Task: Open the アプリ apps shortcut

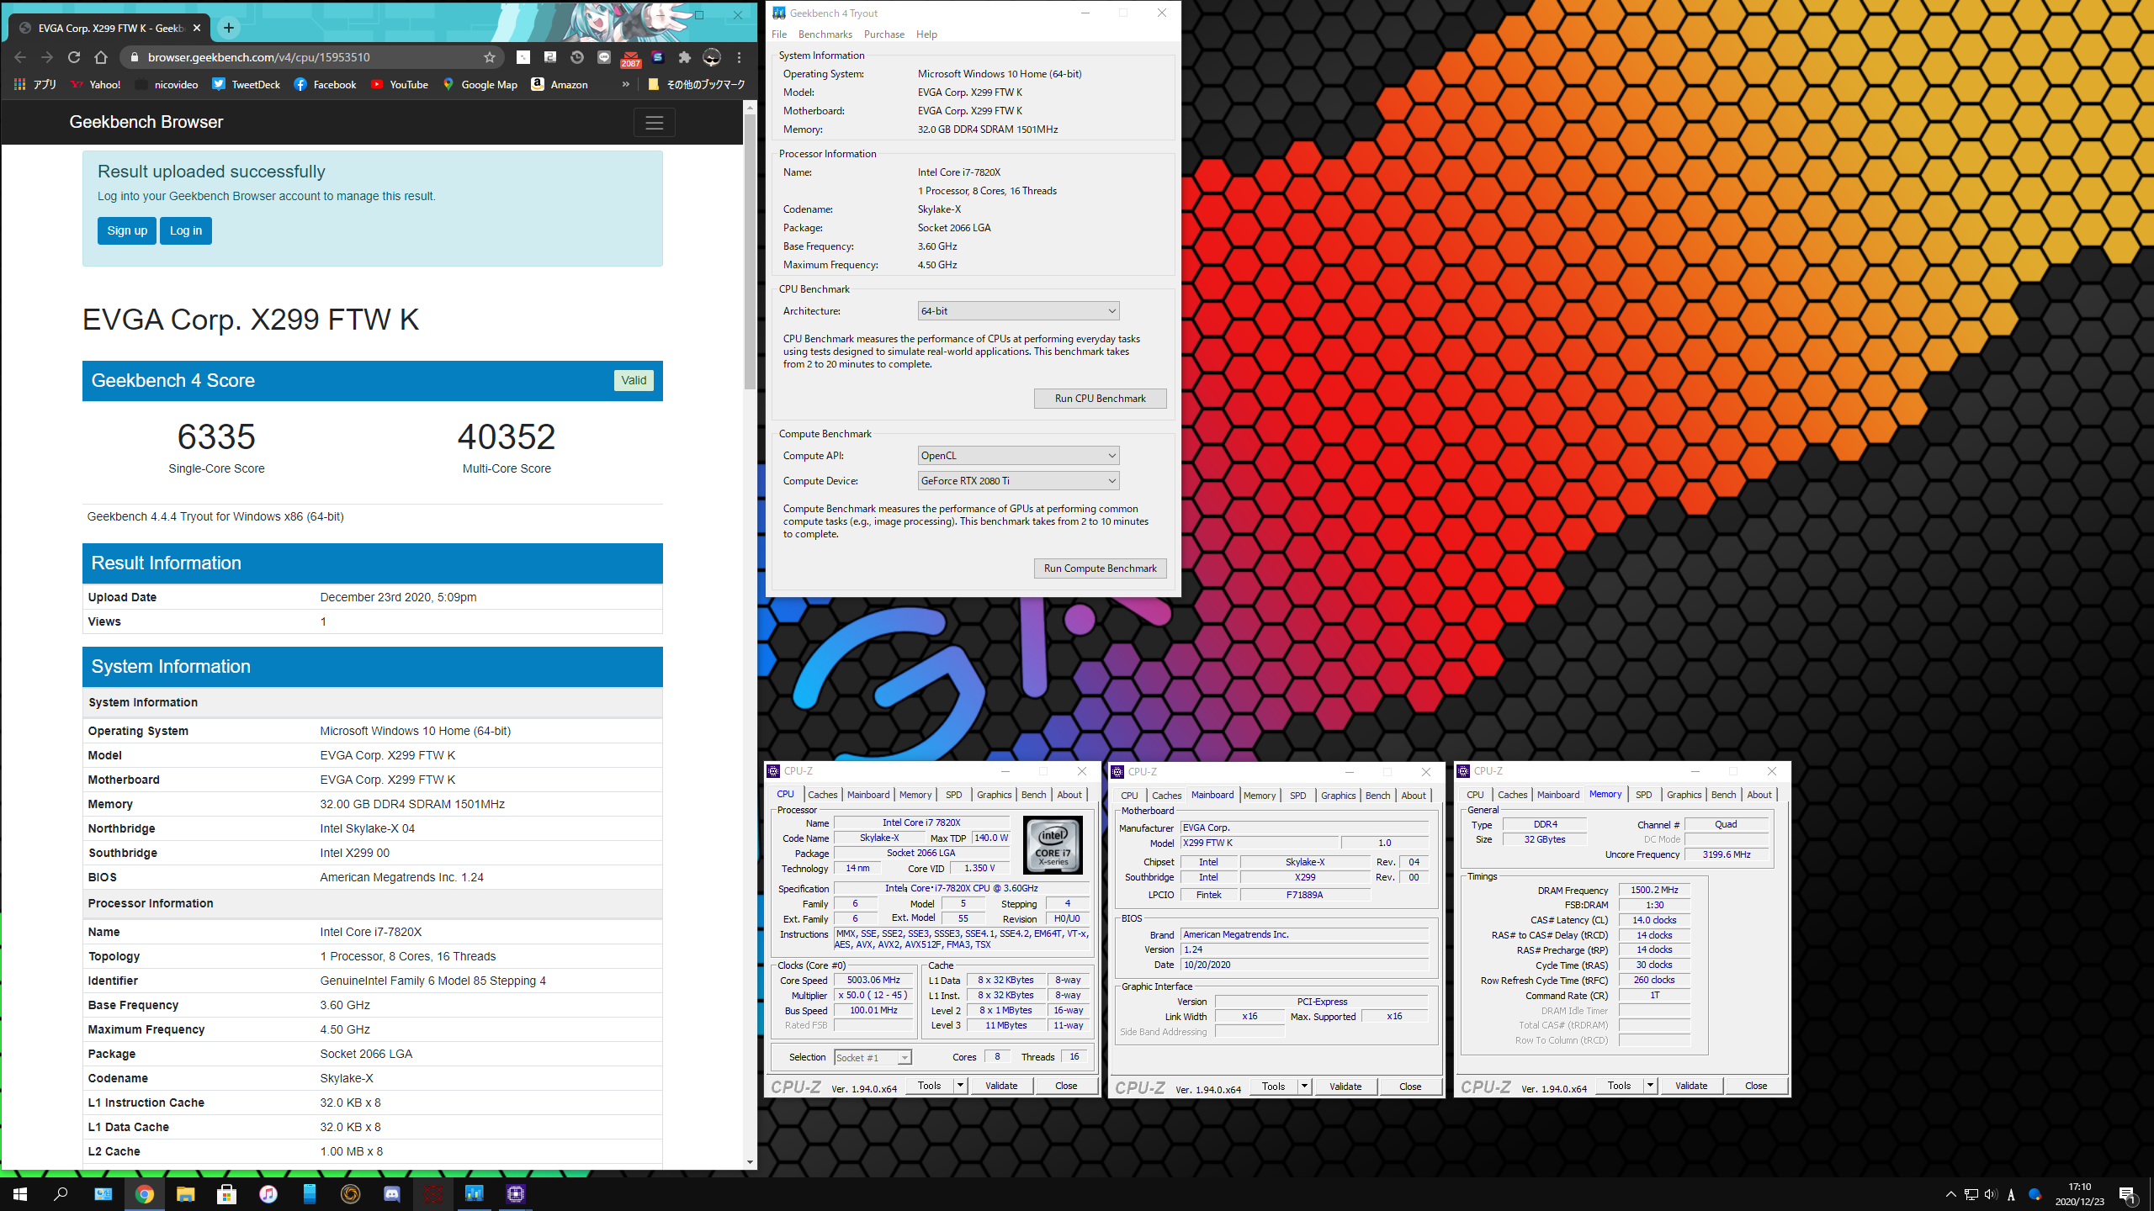Action: point(35,84)
